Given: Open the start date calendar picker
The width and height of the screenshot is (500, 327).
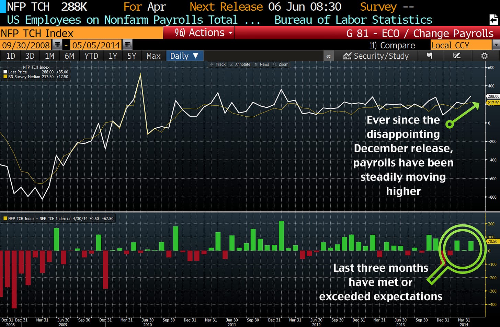Looking at the screenshot, I should (x=57, y=45).
